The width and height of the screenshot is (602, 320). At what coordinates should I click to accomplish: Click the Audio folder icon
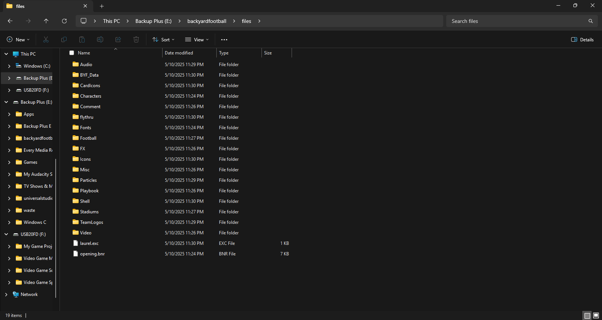pos(76,65)
